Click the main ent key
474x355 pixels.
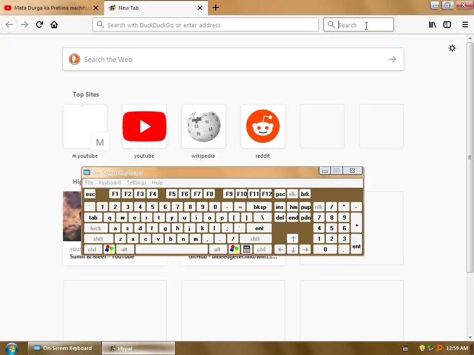pos(259,228)
